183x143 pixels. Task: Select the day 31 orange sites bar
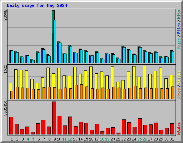[173, 93]
